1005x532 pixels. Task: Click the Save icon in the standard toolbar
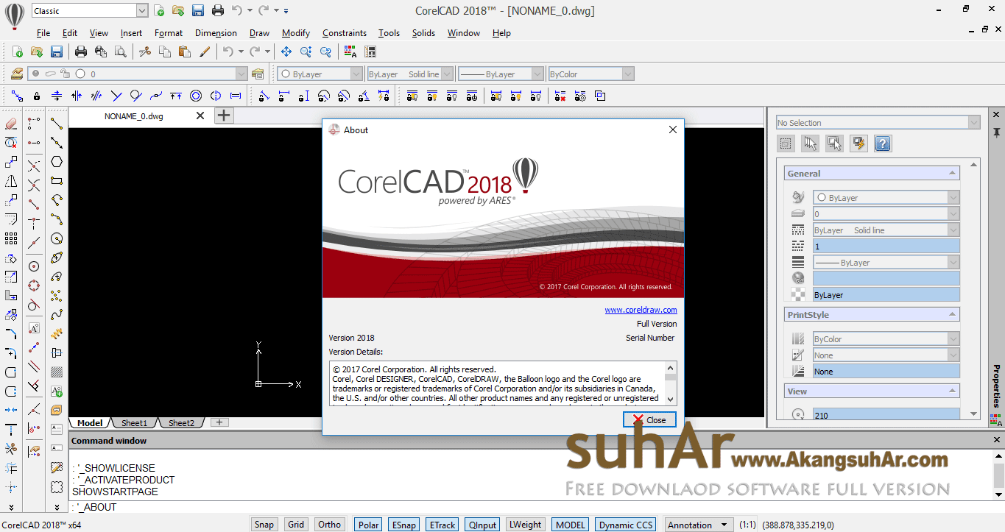click(x=57, y=52)
